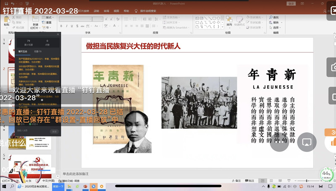Switch to viewers (观看·79) tab
Viewport: 336px width, 191px height.
tap(38, 52)
